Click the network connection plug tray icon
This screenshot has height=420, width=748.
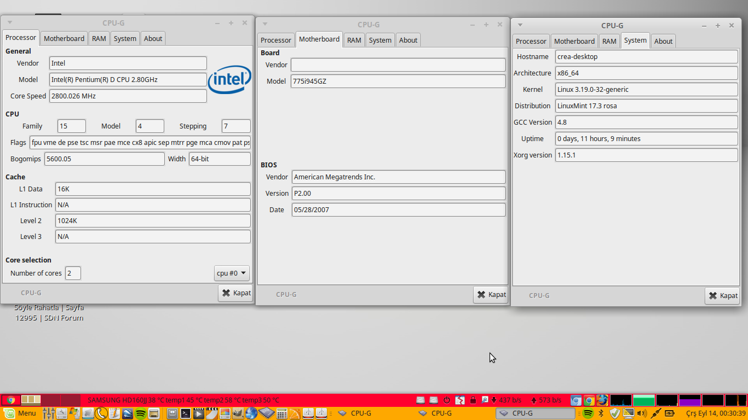(656, 413)
